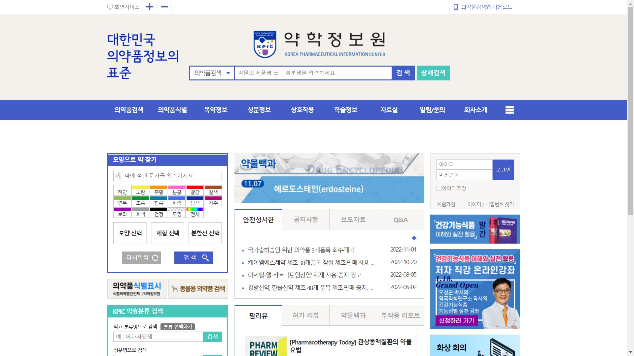Click the blue 검색 button with magnifier icon

[x=194, y=258]
